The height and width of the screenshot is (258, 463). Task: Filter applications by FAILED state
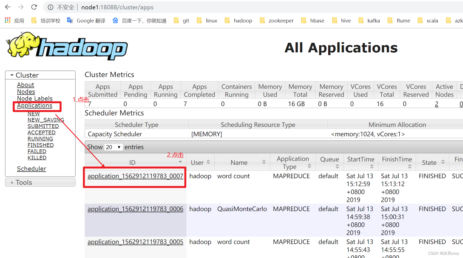point(37,151)
